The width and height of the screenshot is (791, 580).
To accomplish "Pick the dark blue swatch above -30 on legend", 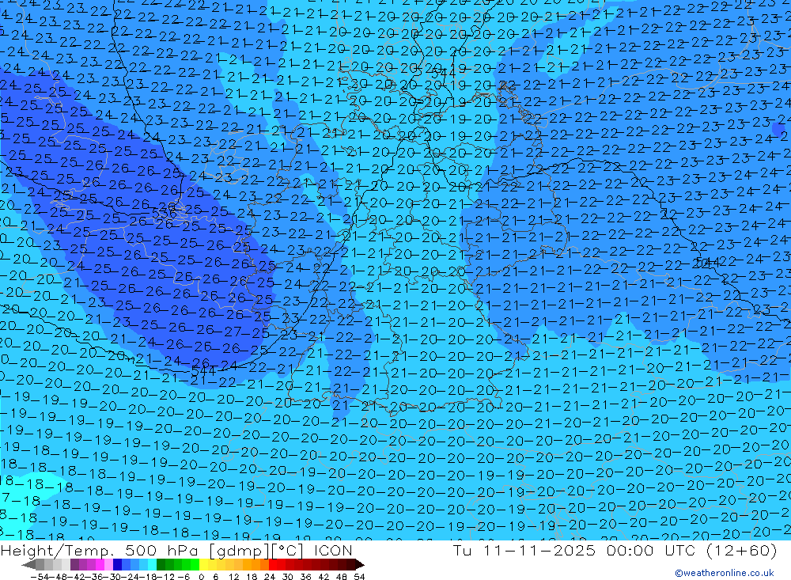I will pyautogui.click(x=117, y=564).
